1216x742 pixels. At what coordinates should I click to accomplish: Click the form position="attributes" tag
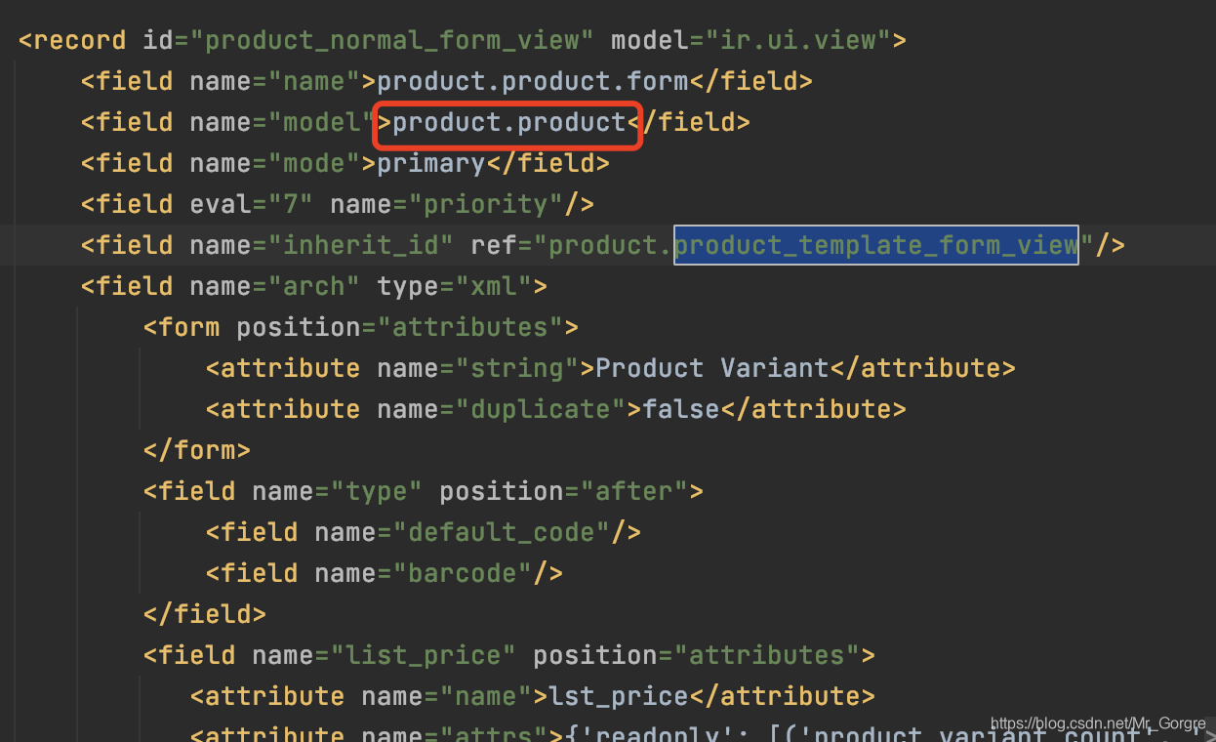coord(361,328)
